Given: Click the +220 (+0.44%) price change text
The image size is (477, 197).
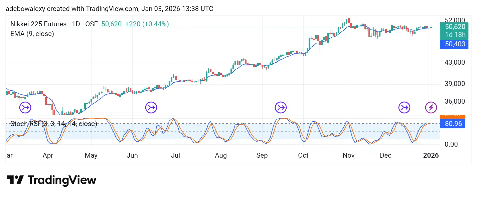Looking at the screenshot, I should (x=147, y=24).
